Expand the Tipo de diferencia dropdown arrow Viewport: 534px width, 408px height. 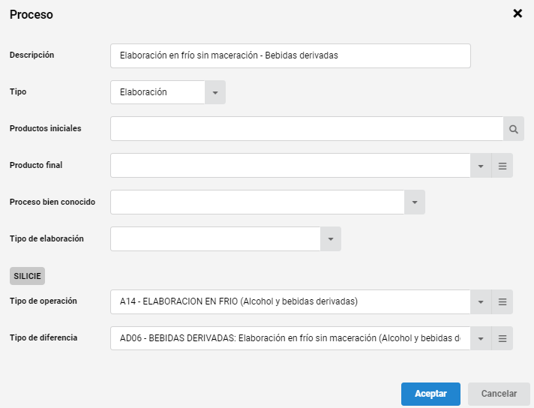(481, 338)
